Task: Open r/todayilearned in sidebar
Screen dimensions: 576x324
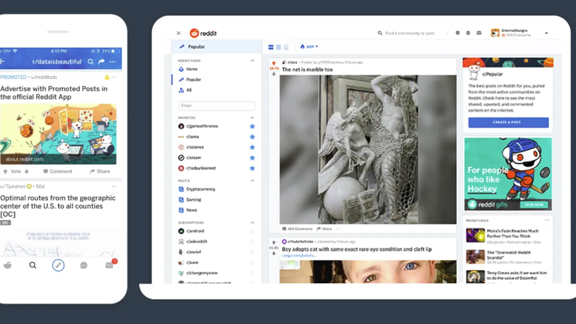Action: click(x=201, y=168)
